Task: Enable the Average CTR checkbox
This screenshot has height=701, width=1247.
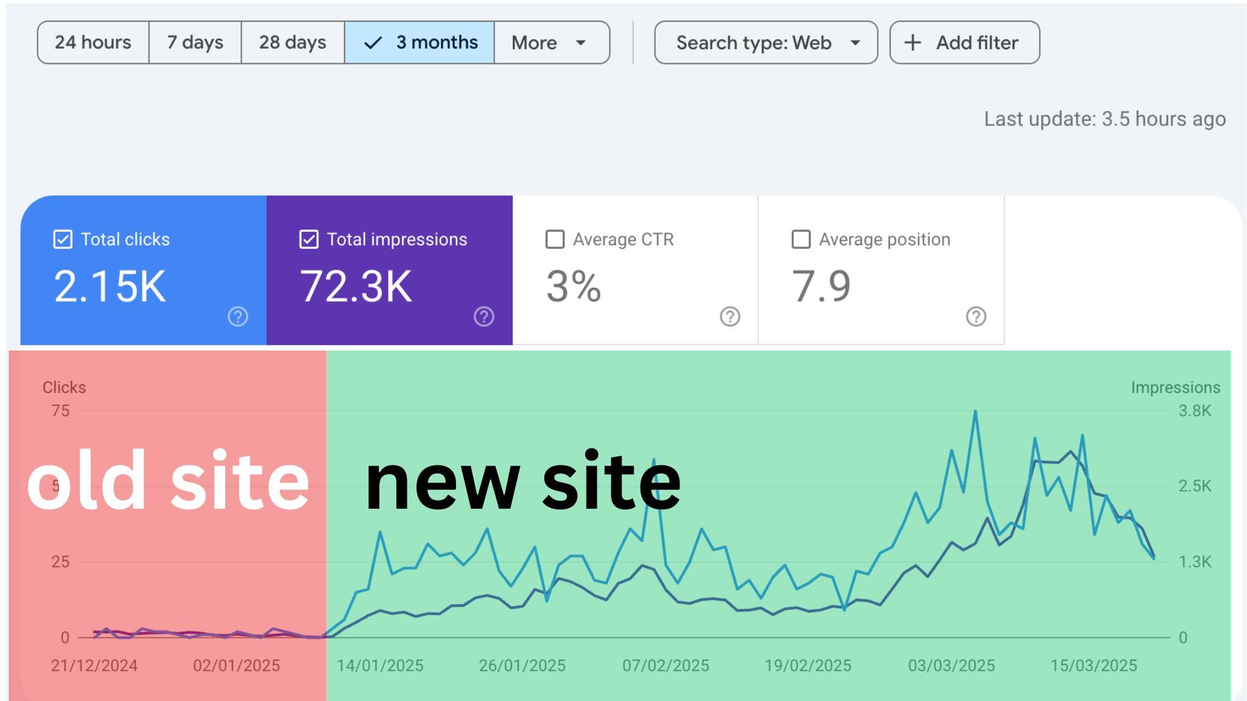Action: pyautogui.click(x=555, y=239)
